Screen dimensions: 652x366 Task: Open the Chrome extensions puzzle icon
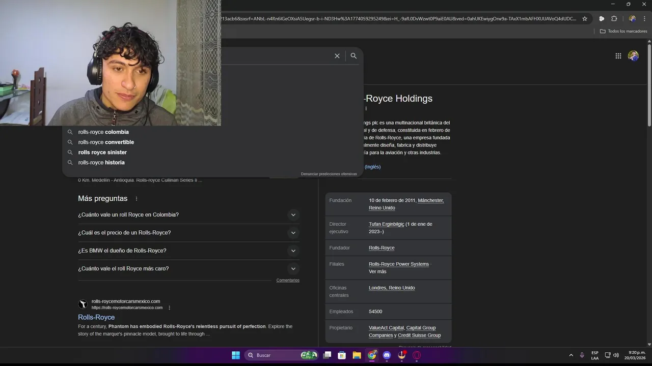(x=614, y=19)
